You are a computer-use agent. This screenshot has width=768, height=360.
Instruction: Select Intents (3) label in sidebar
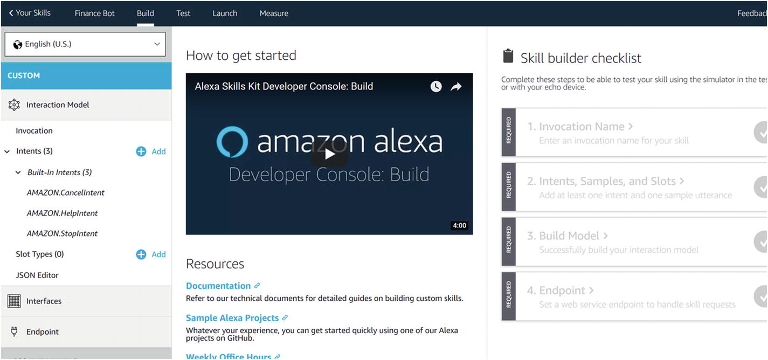[34, 151]
